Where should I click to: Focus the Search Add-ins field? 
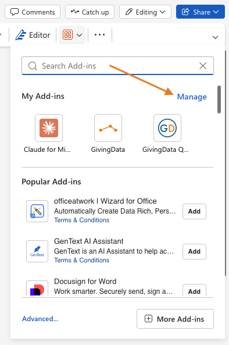coord(117,66)
